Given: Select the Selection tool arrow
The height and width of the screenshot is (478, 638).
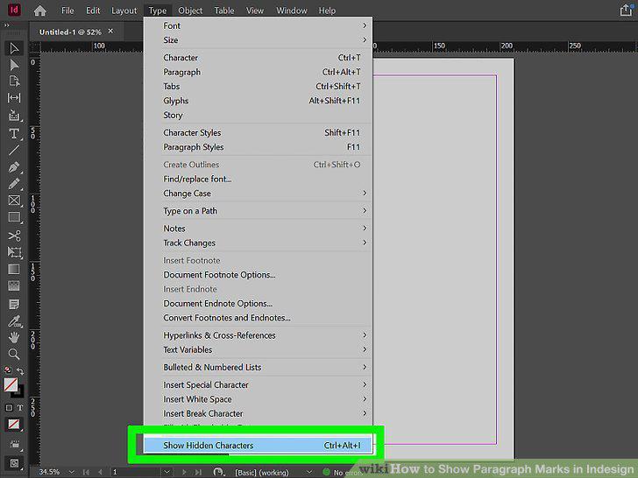Looking at the screenshot, I should click(x=14, y=48).
